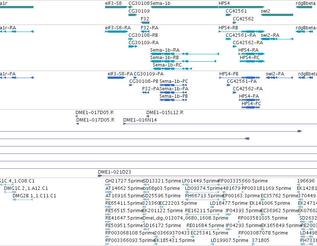
Task: Click the swi2 gene feature
Action: pyautogui.click(x=277, y=15)
